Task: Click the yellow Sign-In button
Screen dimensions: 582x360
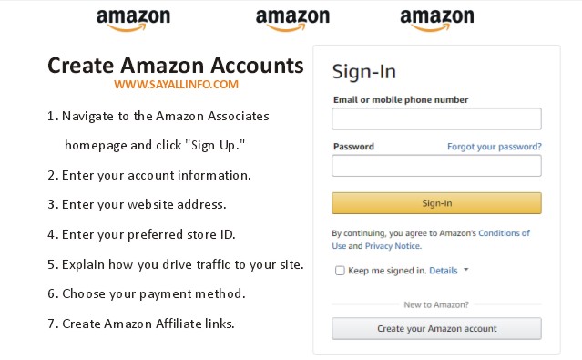Action: (436, 203)
